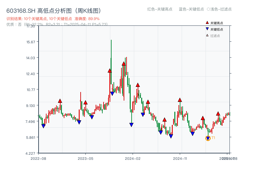Click the 过滤点 legend triangle icon
255x191 pixels.
[x=207, y=35]
